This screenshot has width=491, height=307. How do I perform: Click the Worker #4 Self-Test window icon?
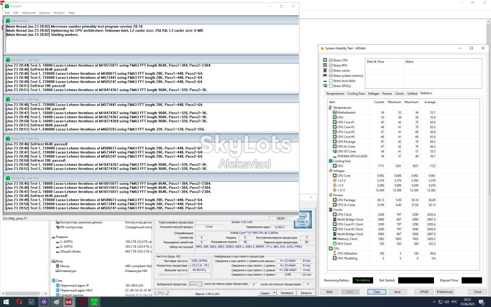click(8, 178)
